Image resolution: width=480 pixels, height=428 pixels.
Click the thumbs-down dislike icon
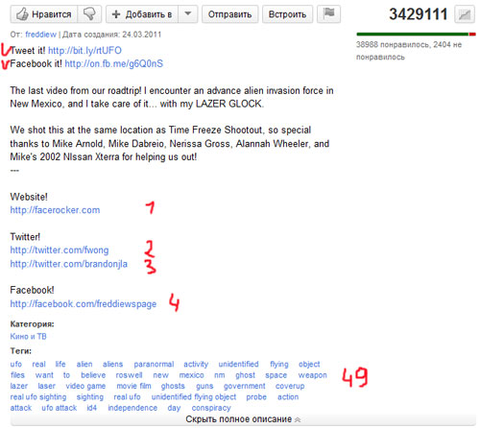coord(89,14)
